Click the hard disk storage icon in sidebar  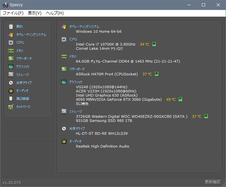pyautogui.click(x=11, y=74)
